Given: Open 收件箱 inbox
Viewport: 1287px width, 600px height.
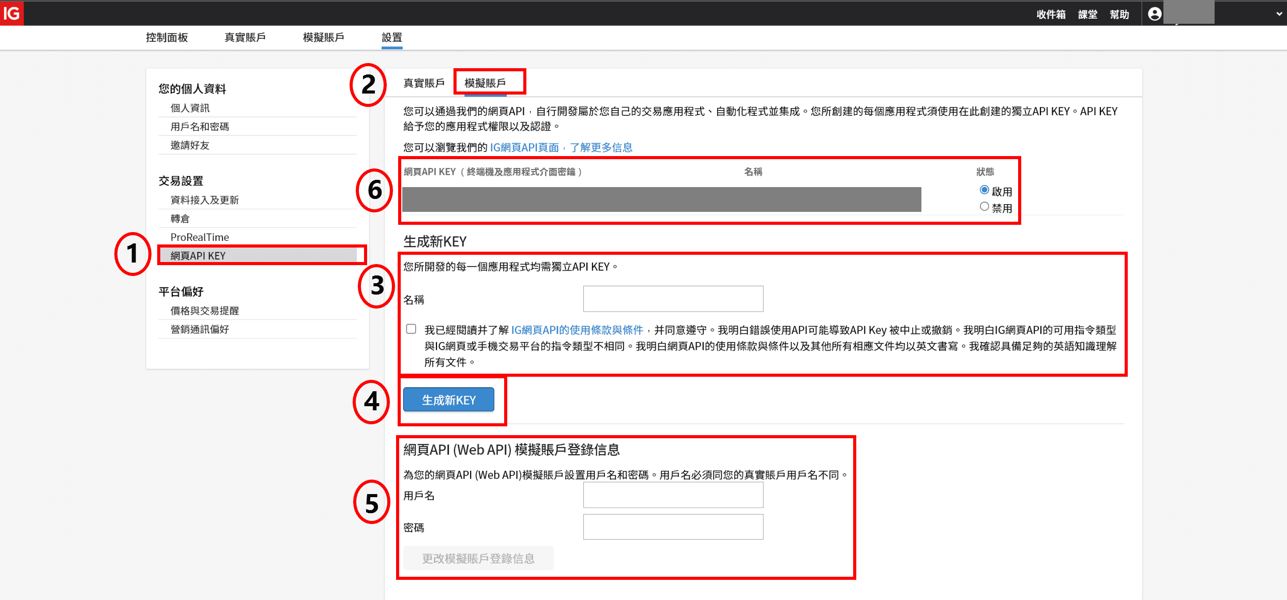Looking at the screenshot, I should tap(1051, 14).
